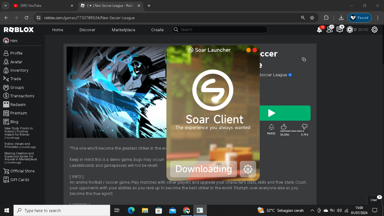Click the green Play button
The width and height of the screenshot is (384, 216).
click(285, 113)
